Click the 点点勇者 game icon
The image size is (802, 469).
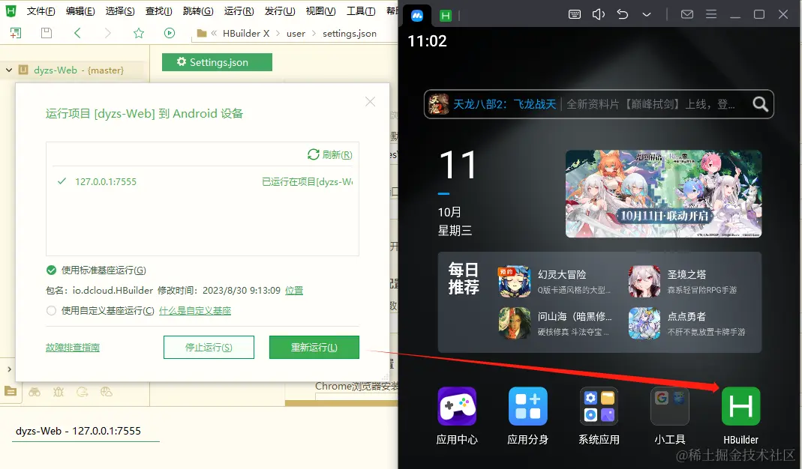pyautogui.click(x=644, y=323)
